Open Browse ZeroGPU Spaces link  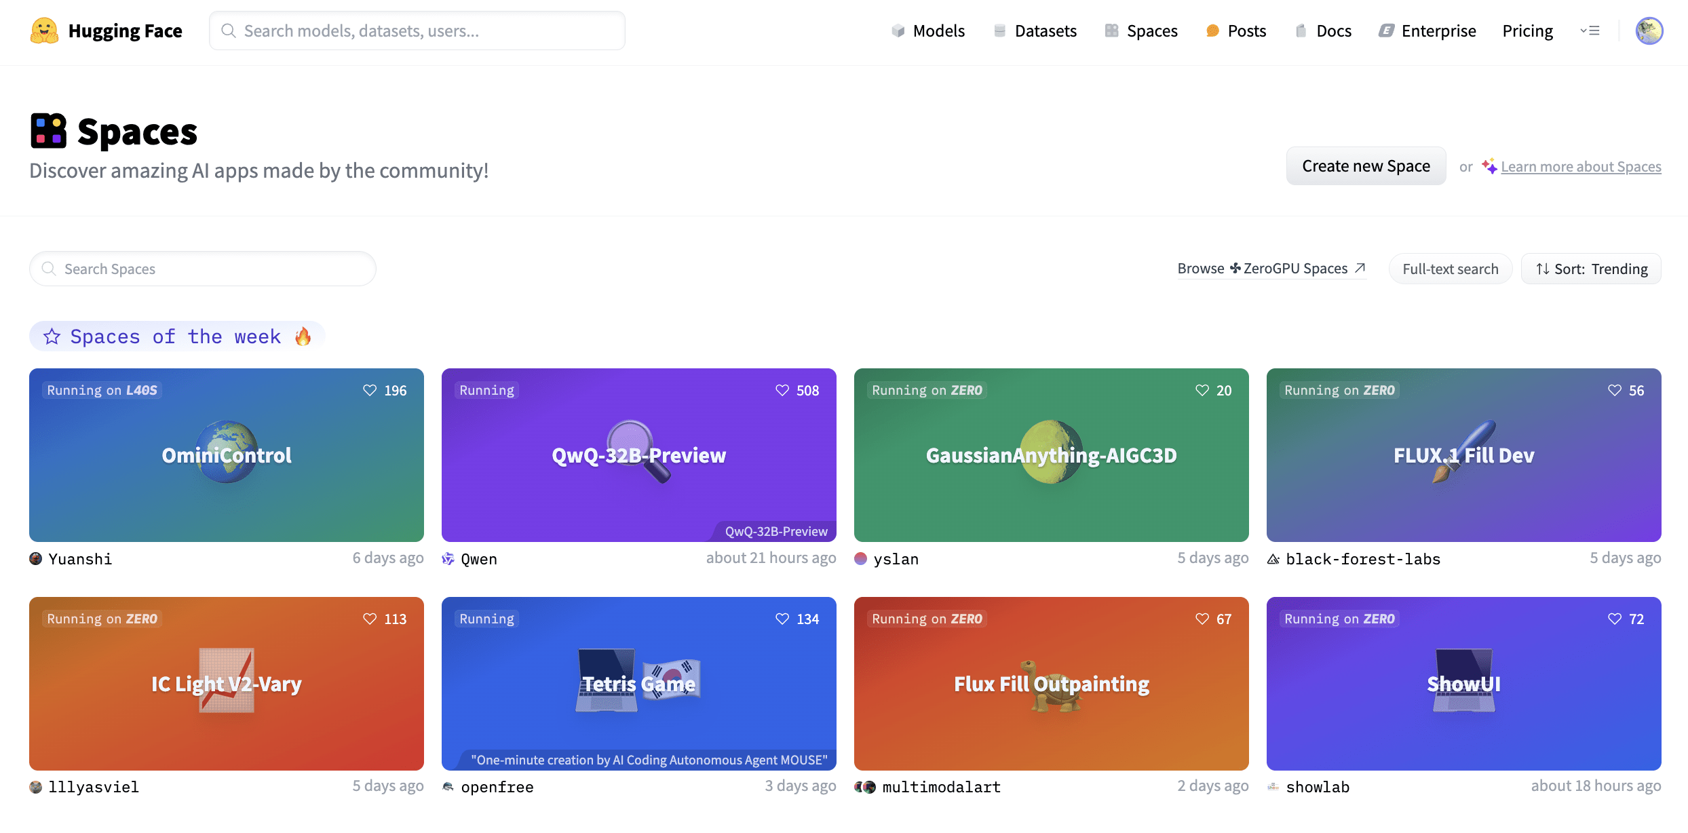point(1271,269)
